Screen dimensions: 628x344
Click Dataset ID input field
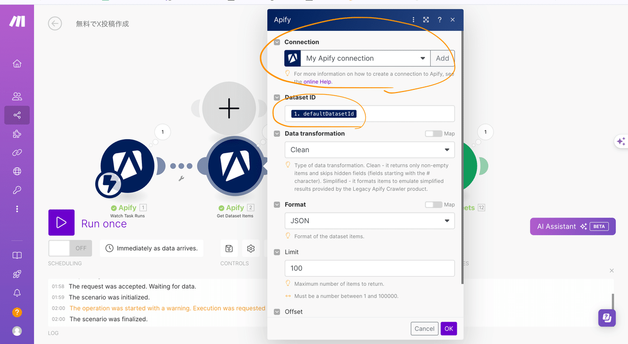[369, 114]
